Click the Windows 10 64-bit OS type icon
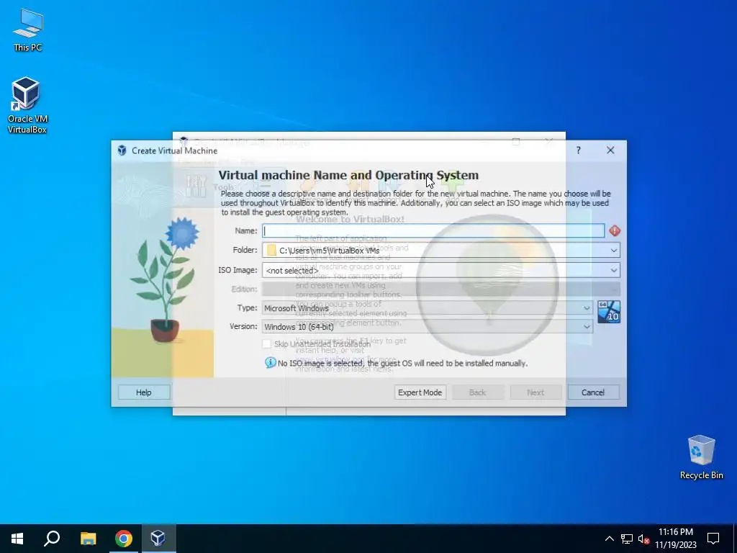This screenshot has height=553, width=737. (x=609, y=312)
